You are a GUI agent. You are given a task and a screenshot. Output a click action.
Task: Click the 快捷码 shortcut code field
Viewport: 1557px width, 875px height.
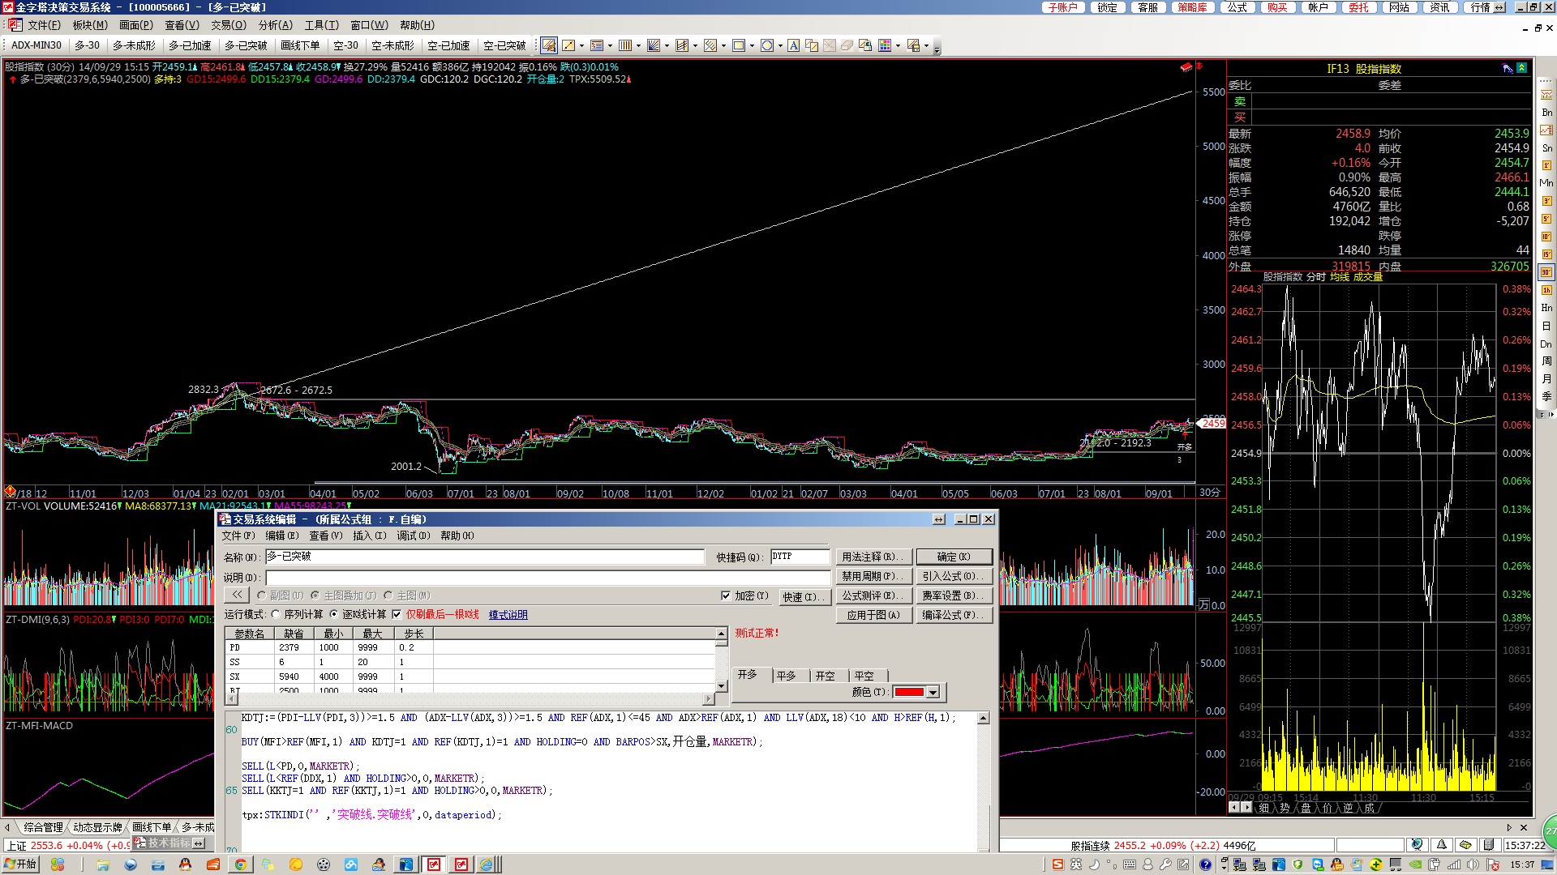pos(800,557)
